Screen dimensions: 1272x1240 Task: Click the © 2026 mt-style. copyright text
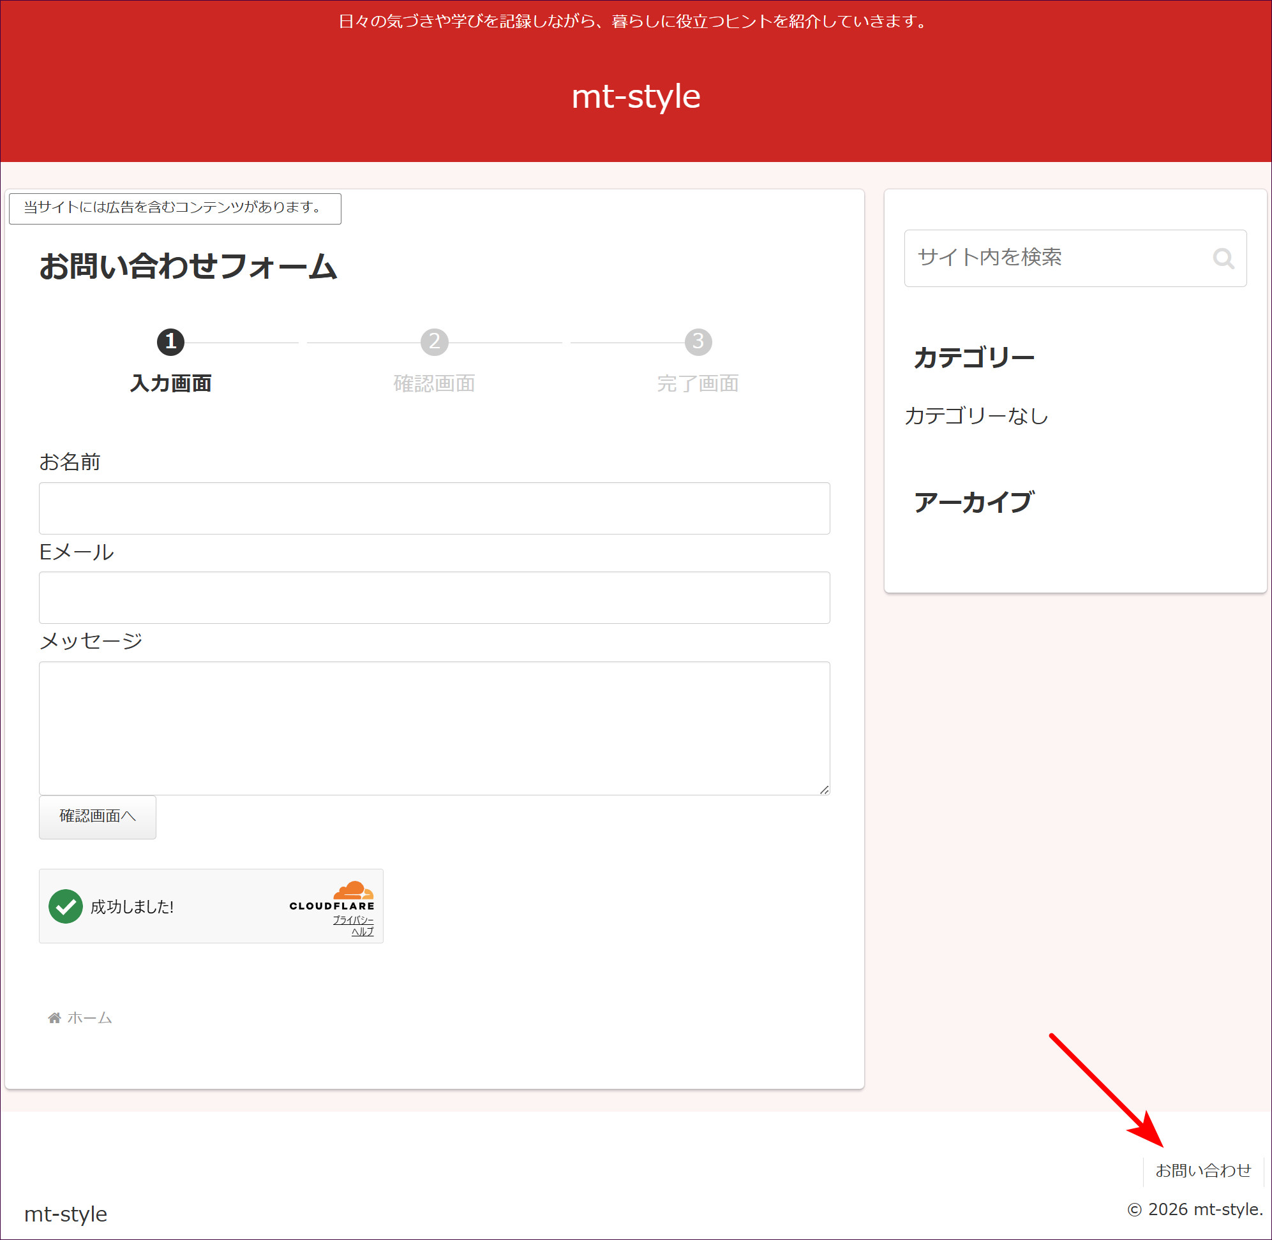click(1196, 1209)
